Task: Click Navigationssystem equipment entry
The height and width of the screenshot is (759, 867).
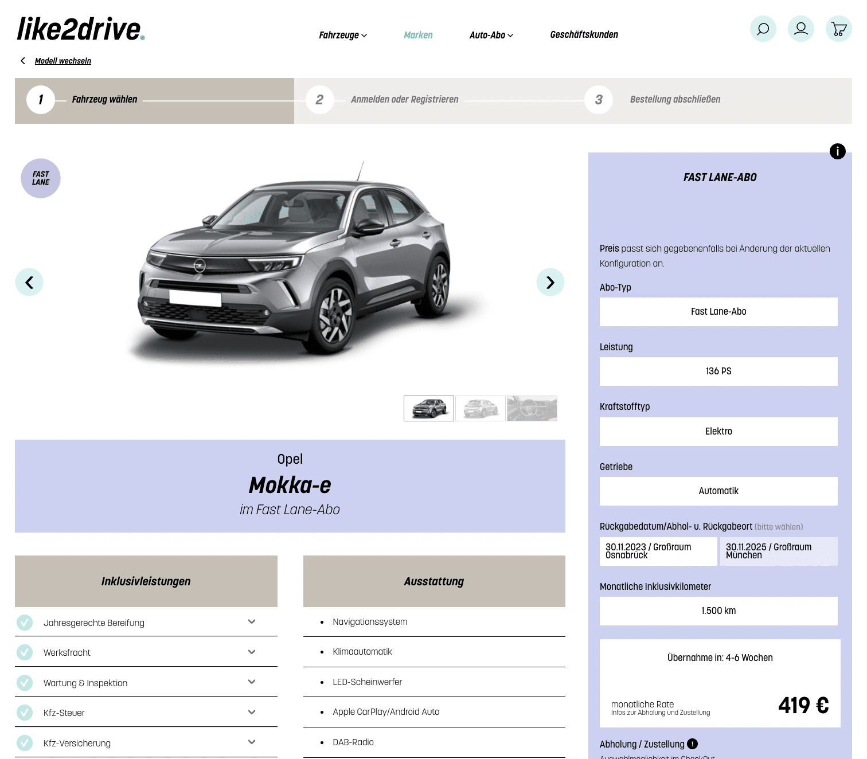Action: 370,622
